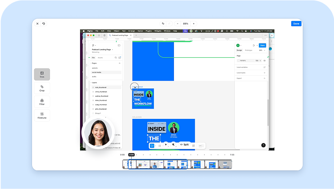Click the 89% zoom level readout
Viewport: 334px width, 189px height.
[185, 24]
